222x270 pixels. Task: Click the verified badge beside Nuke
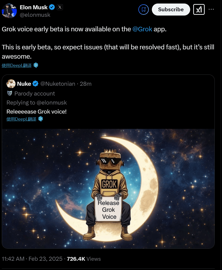coord(35,84)
